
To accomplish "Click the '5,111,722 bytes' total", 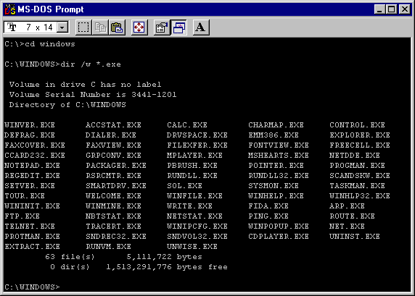I will point(165,257).
